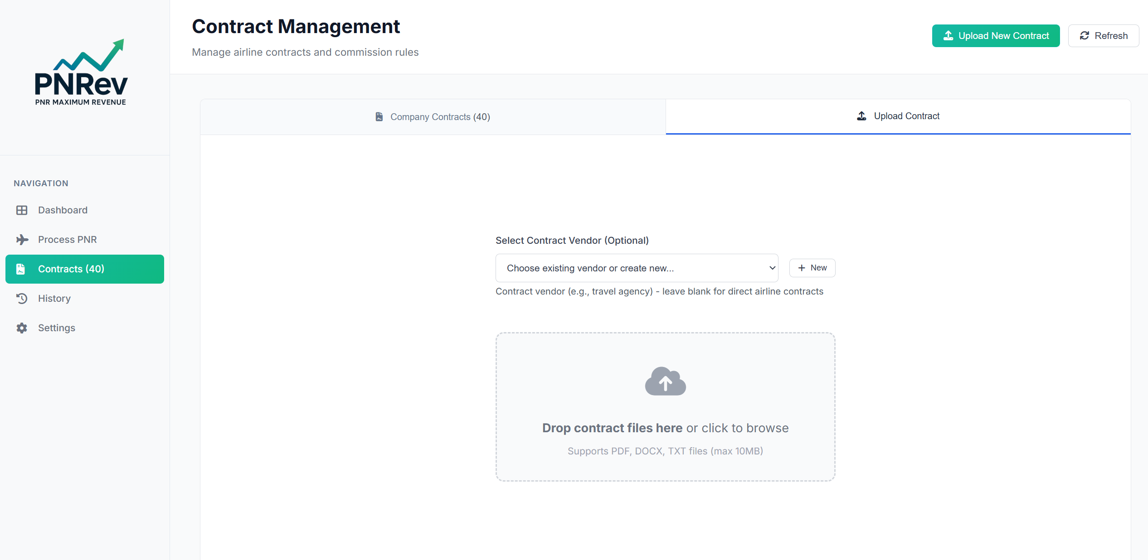The width and height of the screenshot is (1148, 560).
Task: Click the refresh arrows icon on Refresh button
Action: (1085, 35)
